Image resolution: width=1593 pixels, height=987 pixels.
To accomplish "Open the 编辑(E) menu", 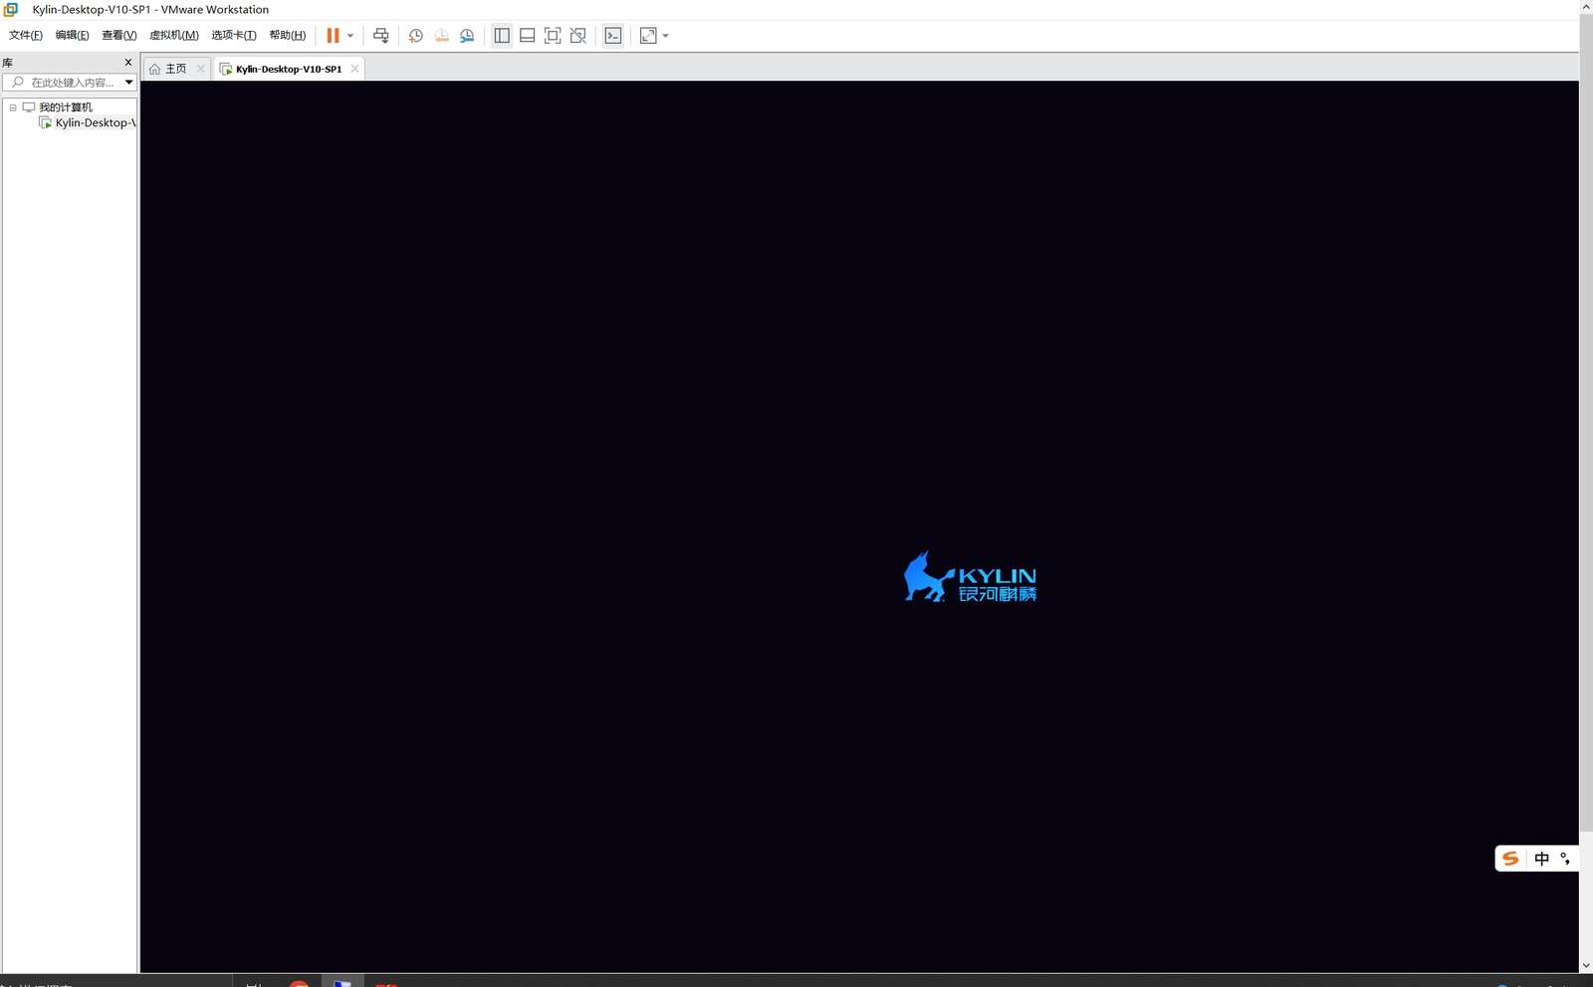I will [72, 35].
